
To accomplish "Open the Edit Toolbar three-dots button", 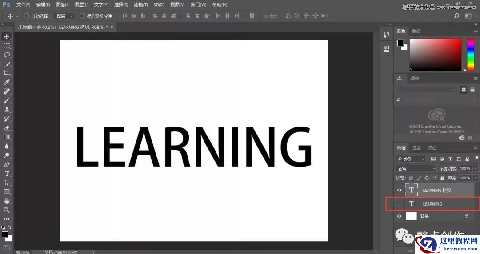I will [6, 219].
